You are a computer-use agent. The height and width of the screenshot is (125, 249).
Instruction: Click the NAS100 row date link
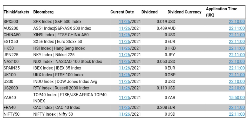pyautogui.click(x=125, y=61)
